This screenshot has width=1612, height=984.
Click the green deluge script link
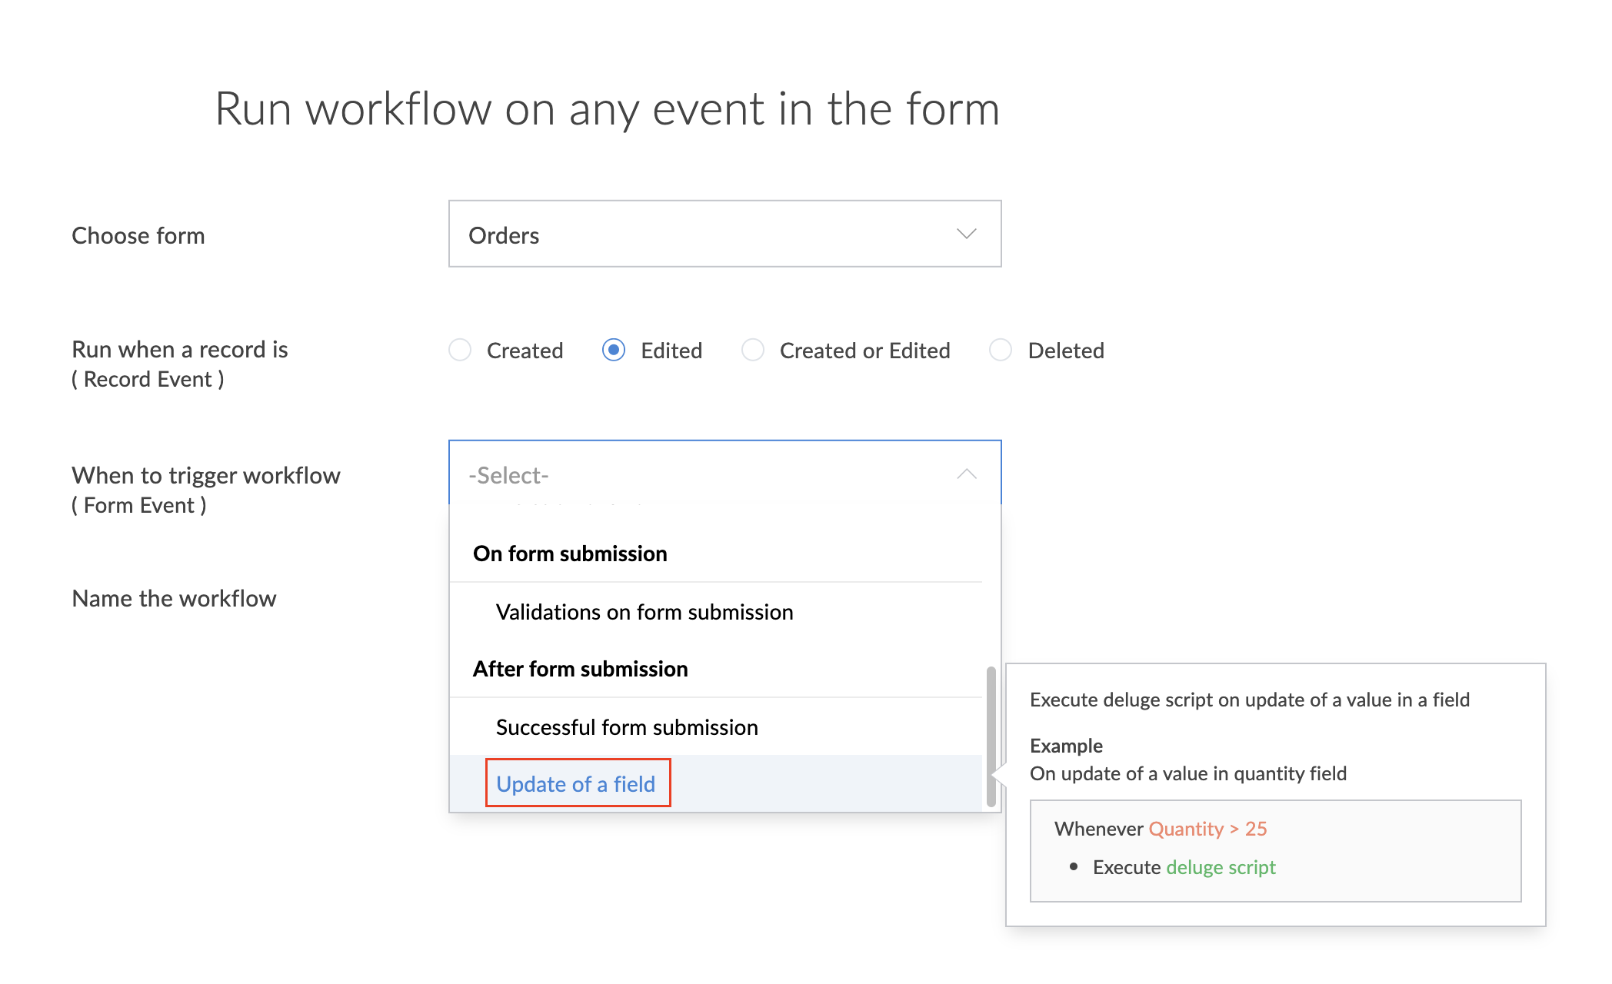pos(1221,867)
